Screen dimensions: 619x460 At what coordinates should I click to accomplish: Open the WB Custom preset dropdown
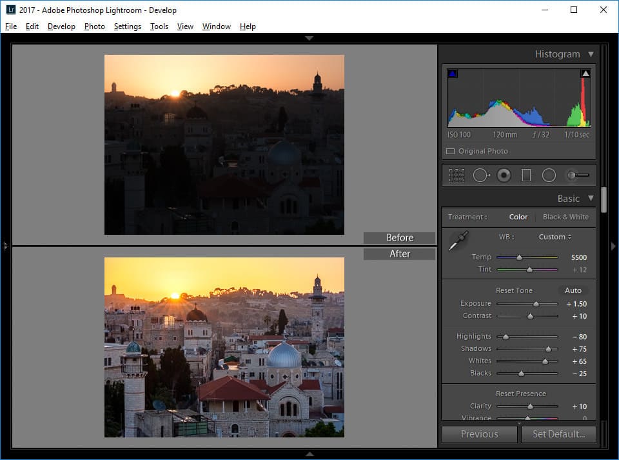click(555, 237)
